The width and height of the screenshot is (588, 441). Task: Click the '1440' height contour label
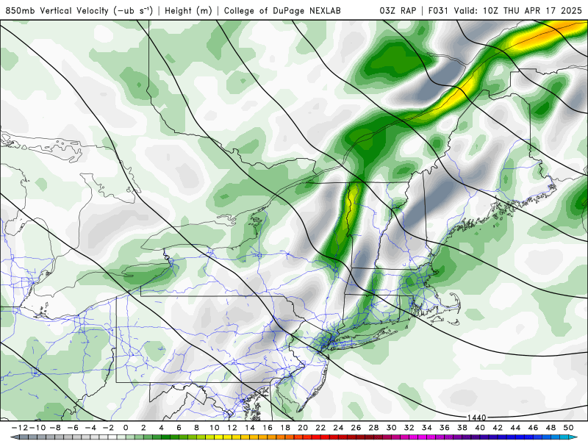click(476, 417)
